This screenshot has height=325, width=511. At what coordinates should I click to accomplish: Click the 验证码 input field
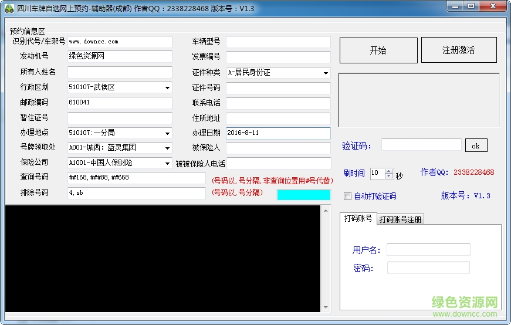421,145
